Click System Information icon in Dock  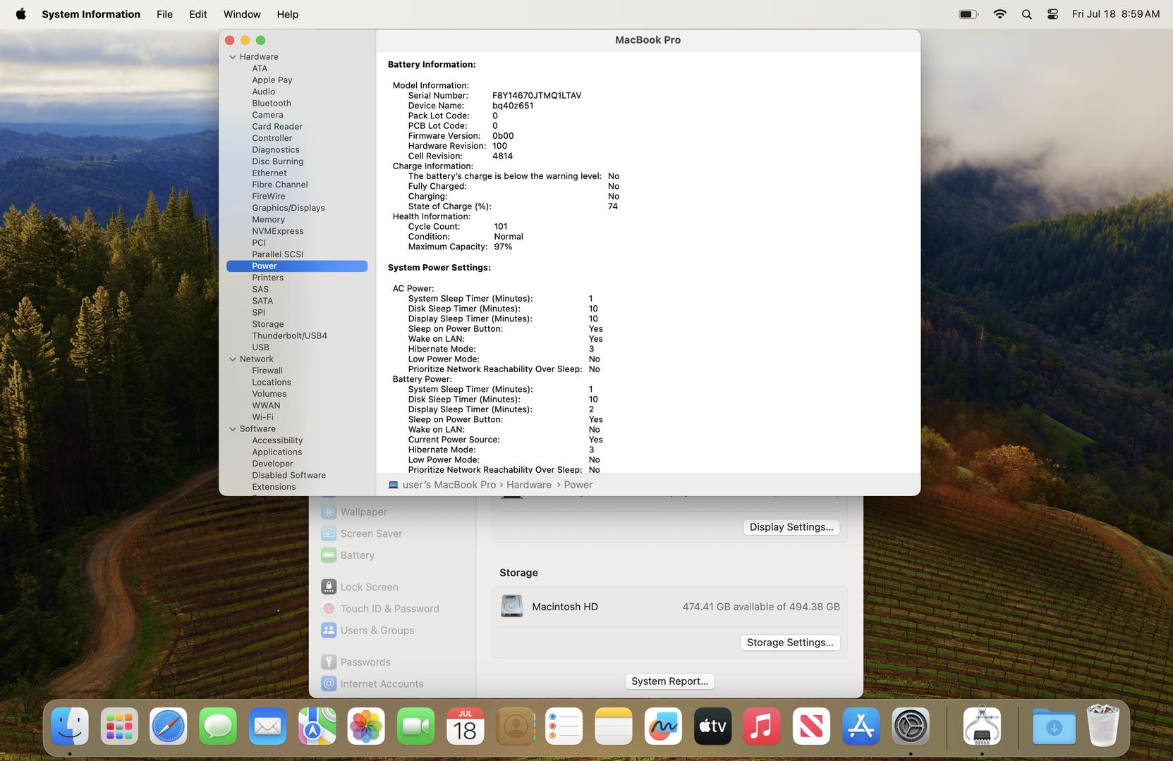[x=982, y=726]
